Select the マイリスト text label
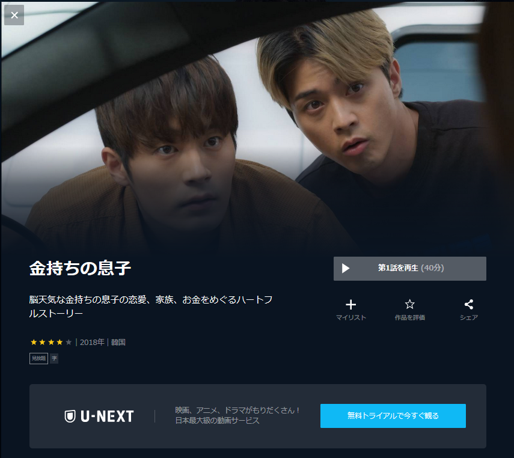The height and width of the screenshot is (458, 514). [350, 317]
